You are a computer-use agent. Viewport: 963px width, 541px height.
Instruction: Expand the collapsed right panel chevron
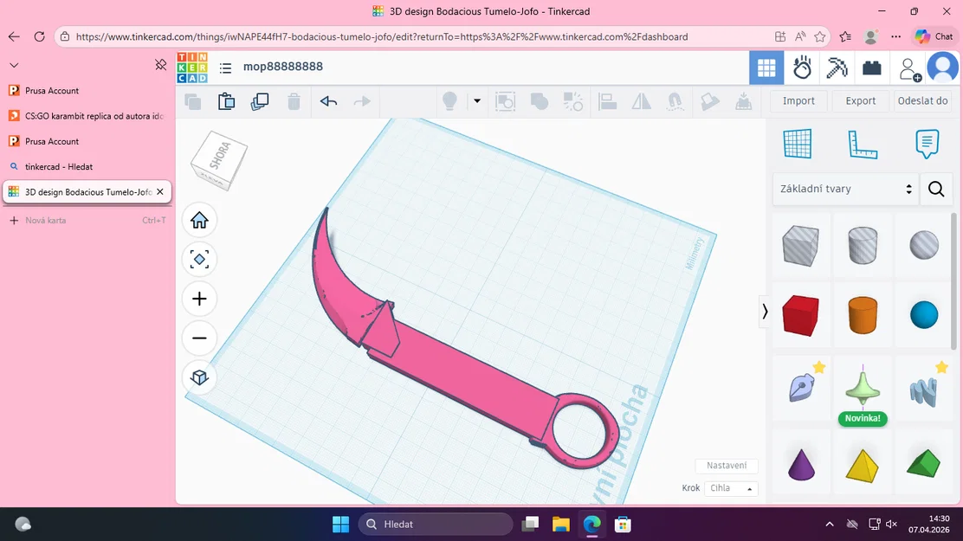[765, 311]
